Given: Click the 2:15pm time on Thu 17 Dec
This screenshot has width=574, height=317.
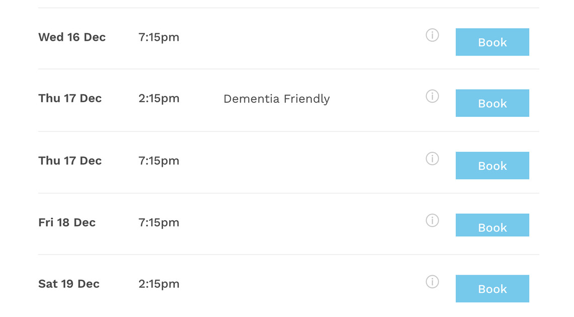Looking at the screenshot, I should click(x=159, y=99).
